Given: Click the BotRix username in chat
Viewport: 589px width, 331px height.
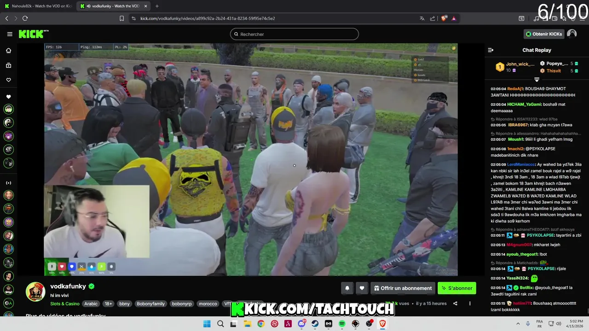Looking at the screenshot, I should tap(526, 288).
